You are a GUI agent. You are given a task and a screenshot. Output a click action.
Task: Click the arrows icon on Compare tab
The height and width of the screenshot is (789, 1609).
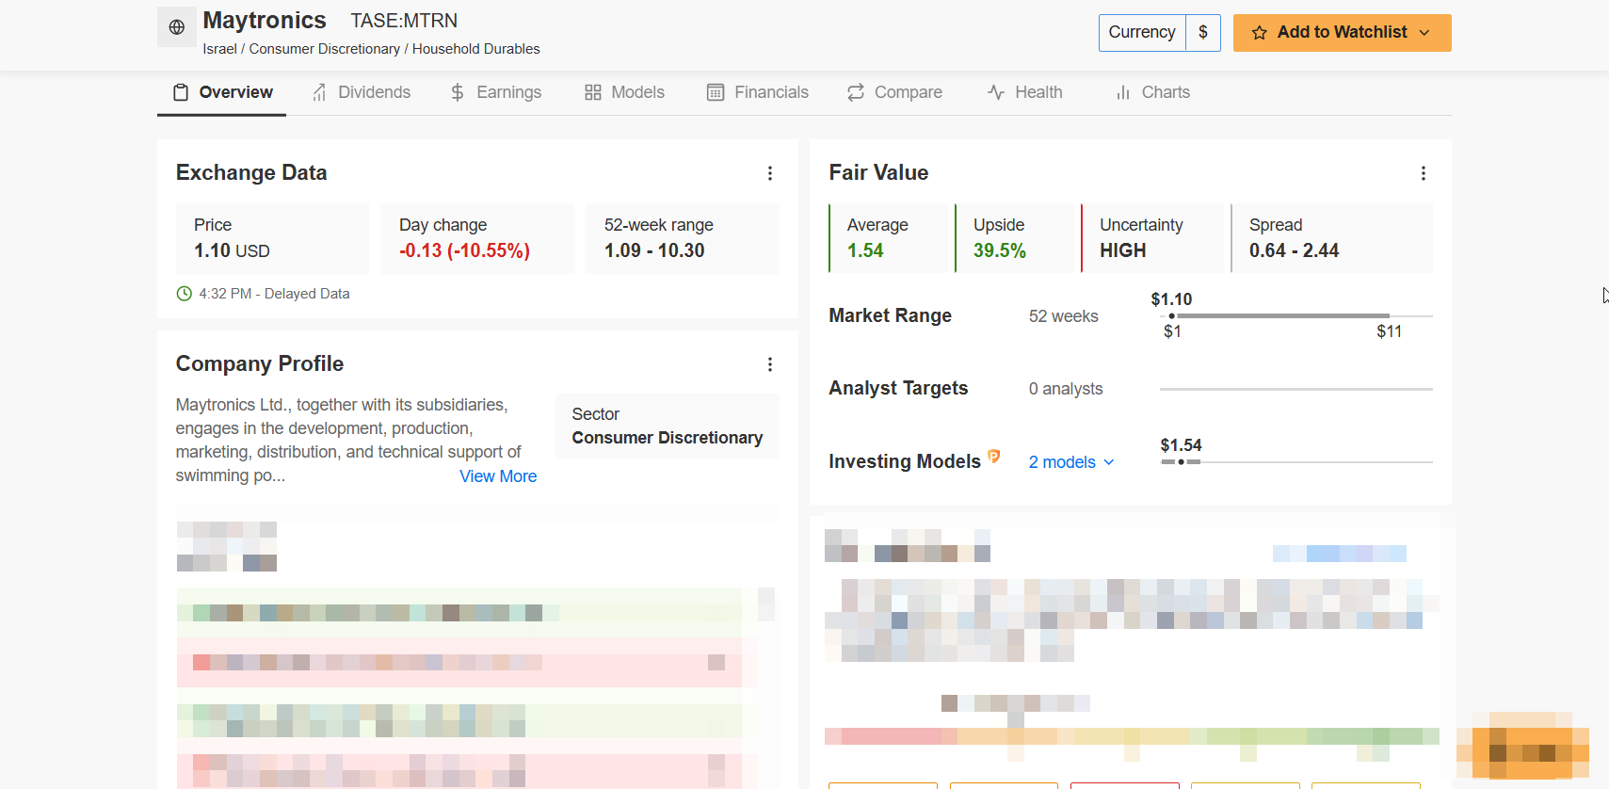pyautogui.click(x=856, y=92)
